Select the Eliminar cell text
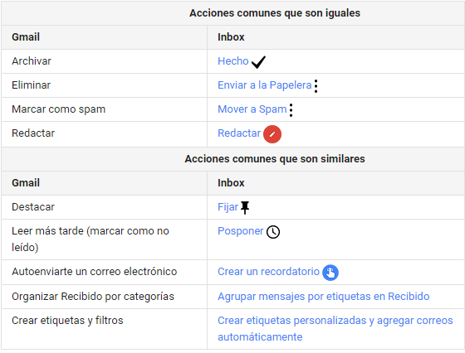Viewport: 465px width, 353px height. (32, 85)
